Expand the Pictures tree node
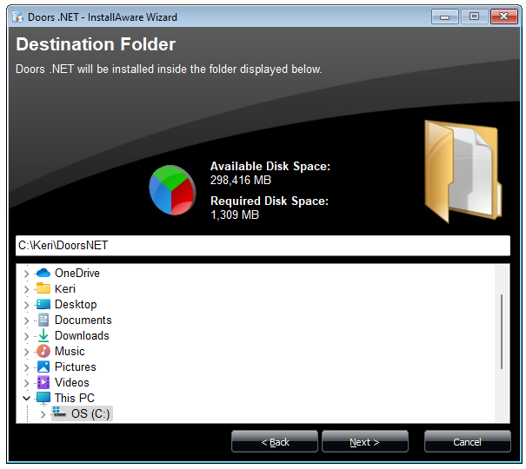The image size is (526, 469). coord(26,367)
